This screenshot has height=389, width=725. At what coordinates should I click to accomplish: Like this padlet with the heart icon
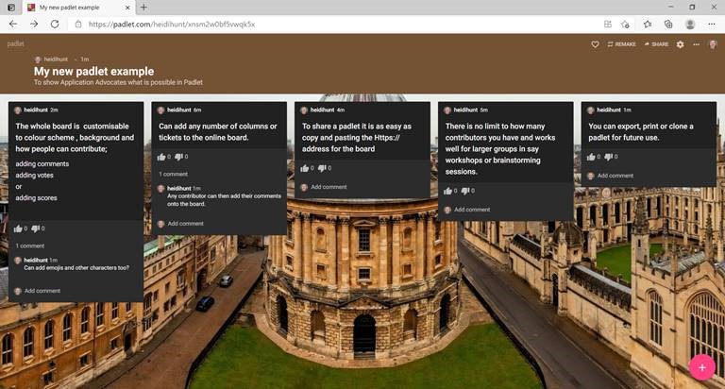[x=595, y=44]
